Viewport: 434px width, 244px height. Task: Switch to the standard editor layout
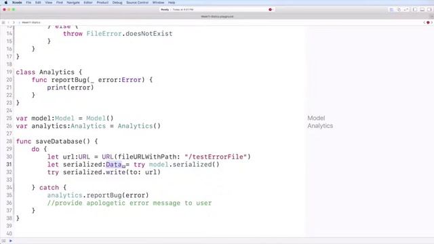[391, 9]
